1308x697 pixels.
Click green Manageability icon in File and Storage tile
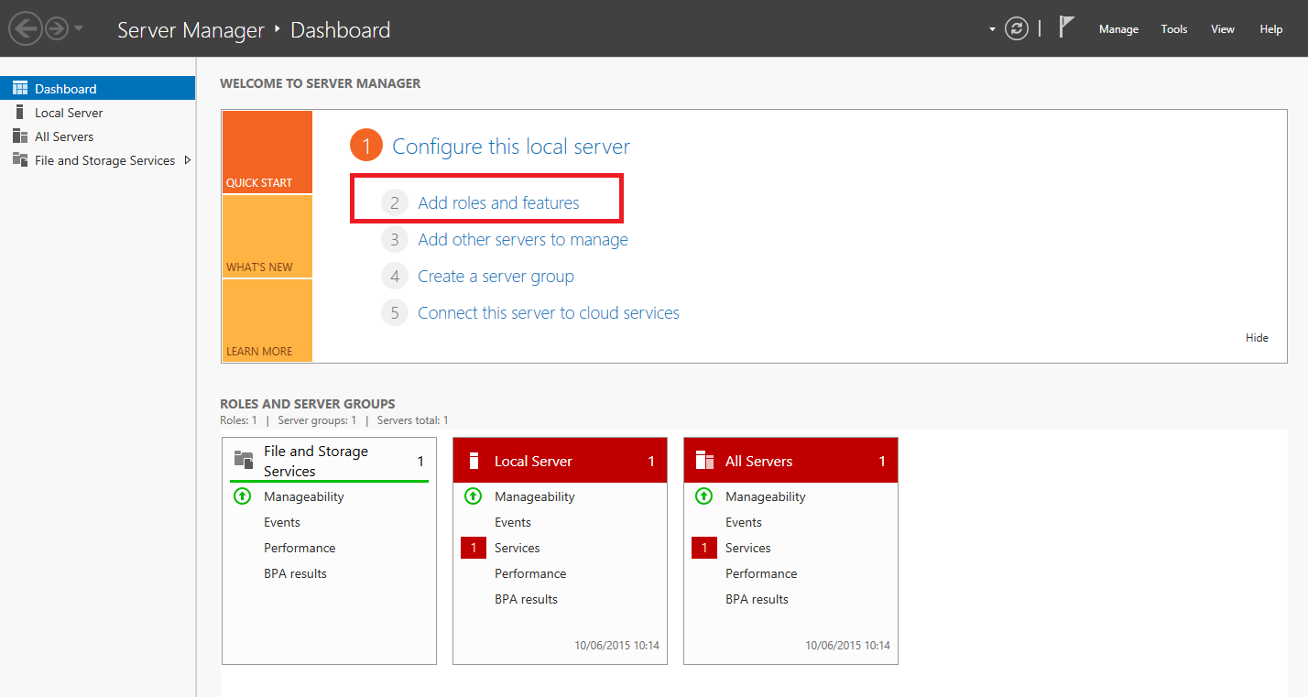243,496
